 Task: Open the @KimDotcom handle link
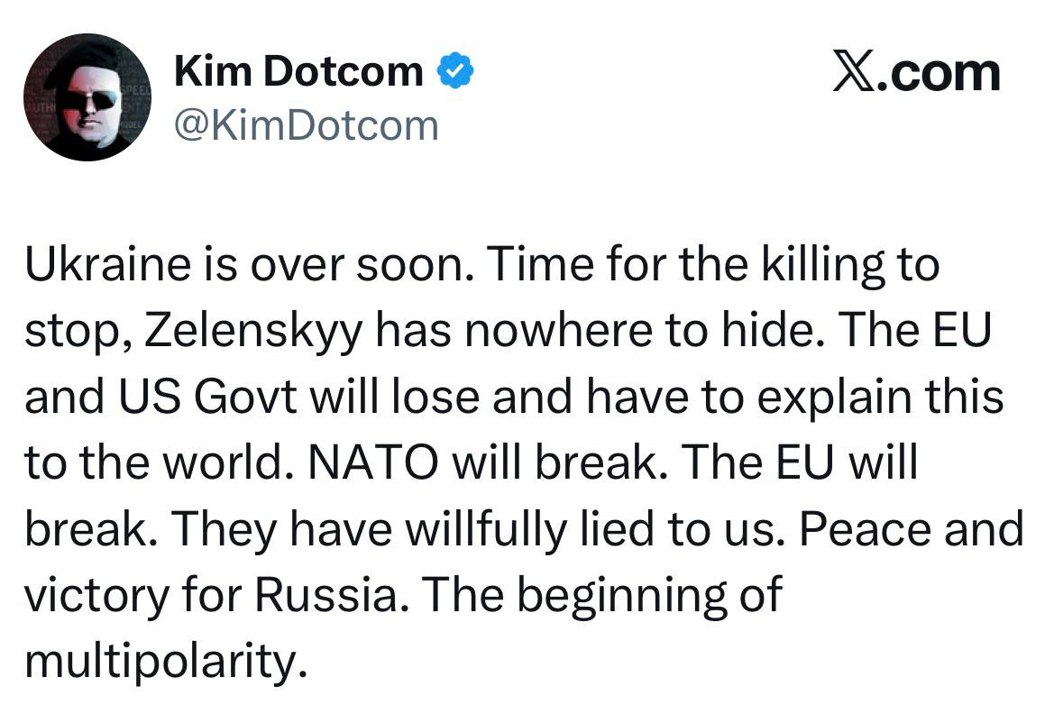pyautogui.click(x=306, y=124)
